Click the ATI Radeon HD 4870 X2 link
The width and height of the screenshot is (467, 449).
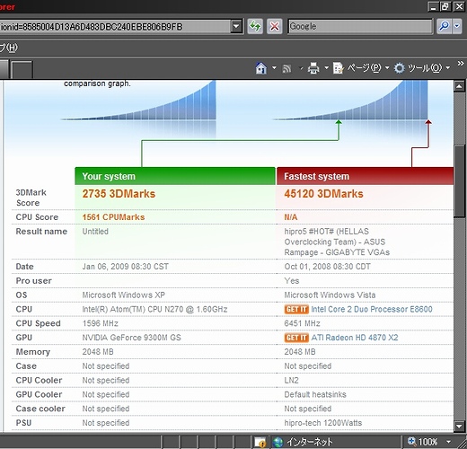pyautogui.click(x=355, y=338)
